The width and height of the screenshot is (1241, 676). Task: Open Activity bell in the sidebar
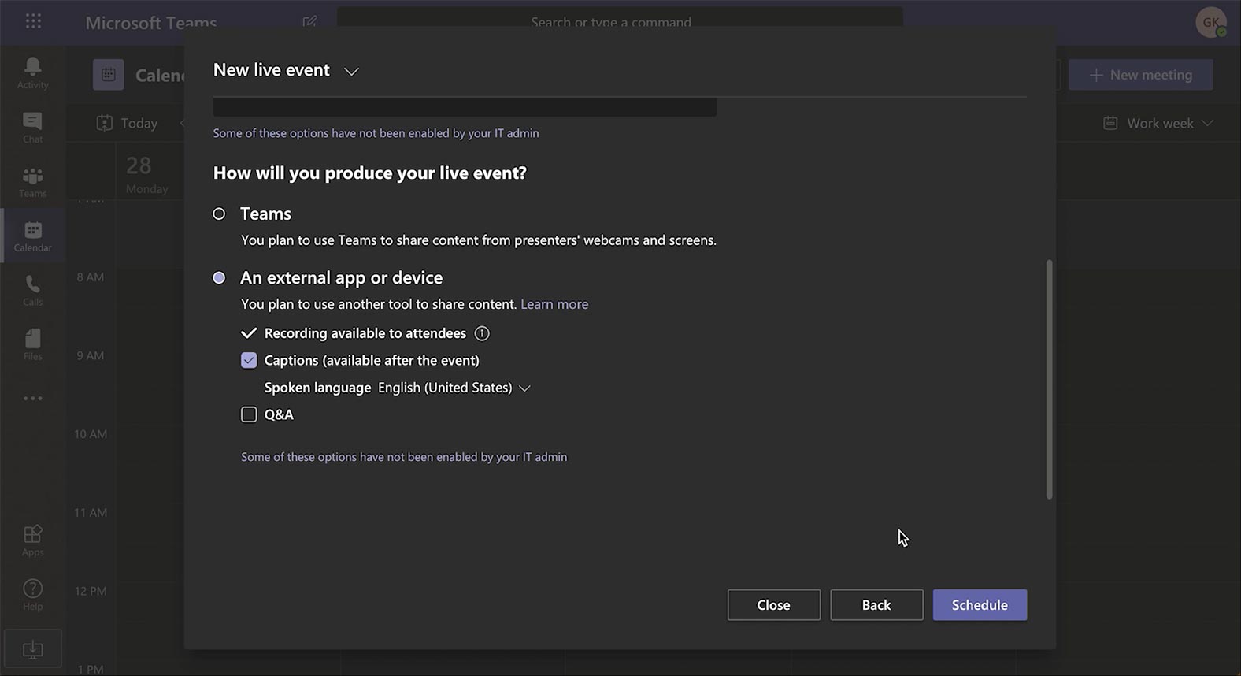[32, 73]
